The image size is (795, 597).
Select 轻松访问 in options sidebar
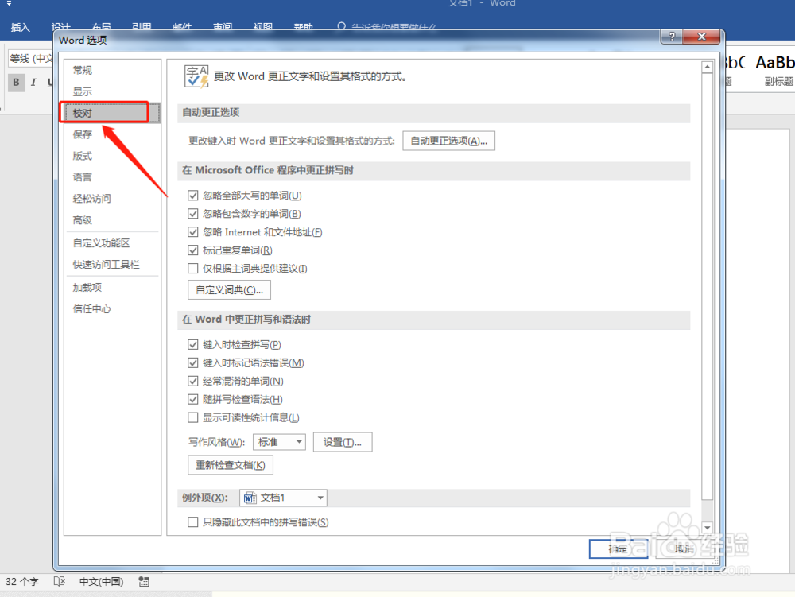[x=111, y=198]
